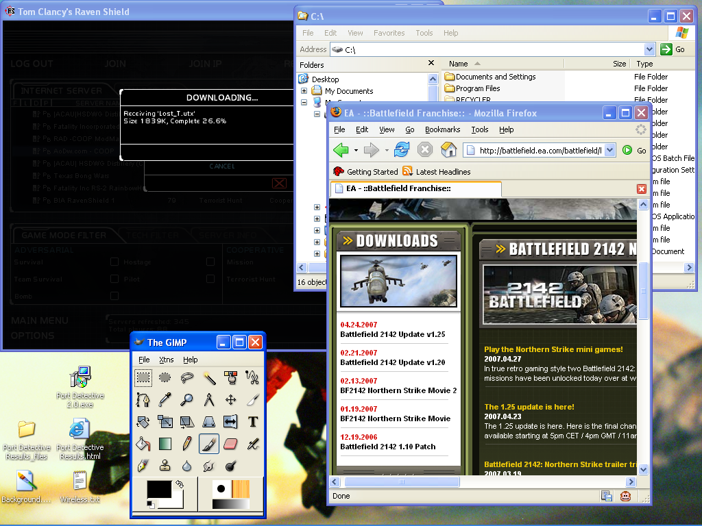Image resolution: width=702 pixels, height=526 pixels.
Task: Open Firefox back button history dropdown
Action: click(x=356, y=150)
